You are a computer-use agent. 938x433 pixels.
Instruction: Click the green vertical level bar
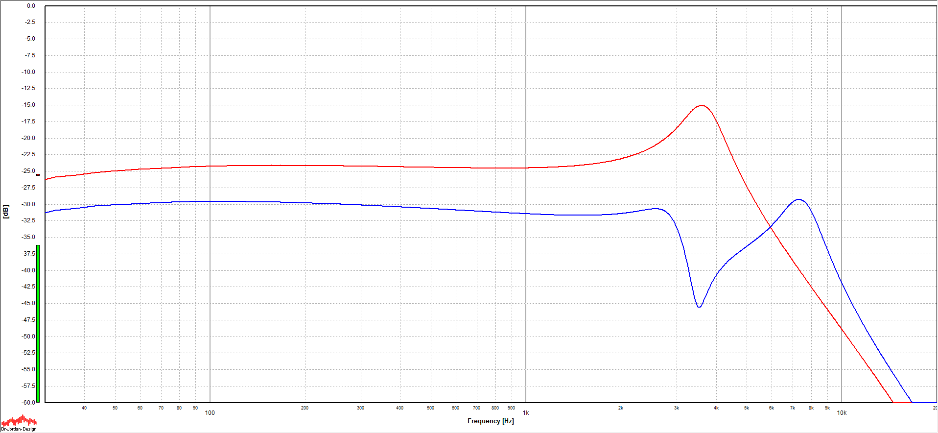38,323
